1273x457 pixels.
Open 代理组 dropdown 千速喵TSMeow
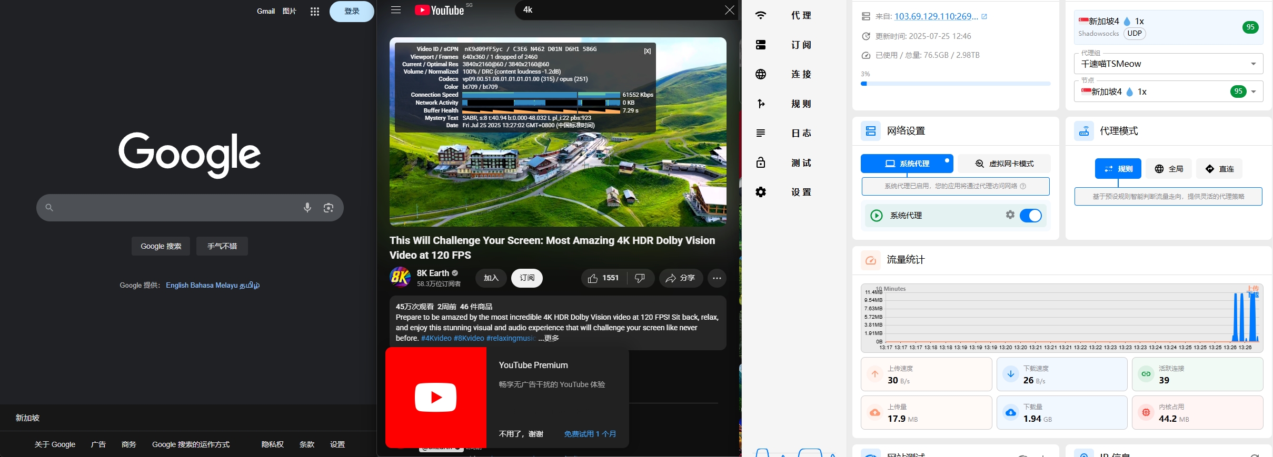point(1168,64)
